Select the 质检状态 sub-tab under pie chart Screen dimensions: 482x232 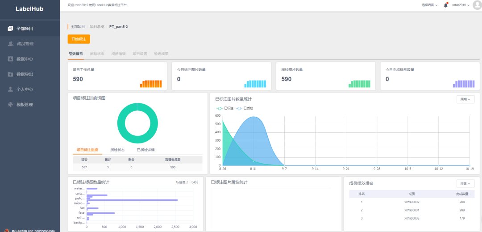pyautogui.click(x=117, y=150)
